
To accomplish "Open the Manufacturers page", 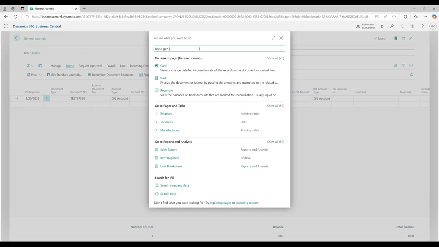I will tap(170, 130).
